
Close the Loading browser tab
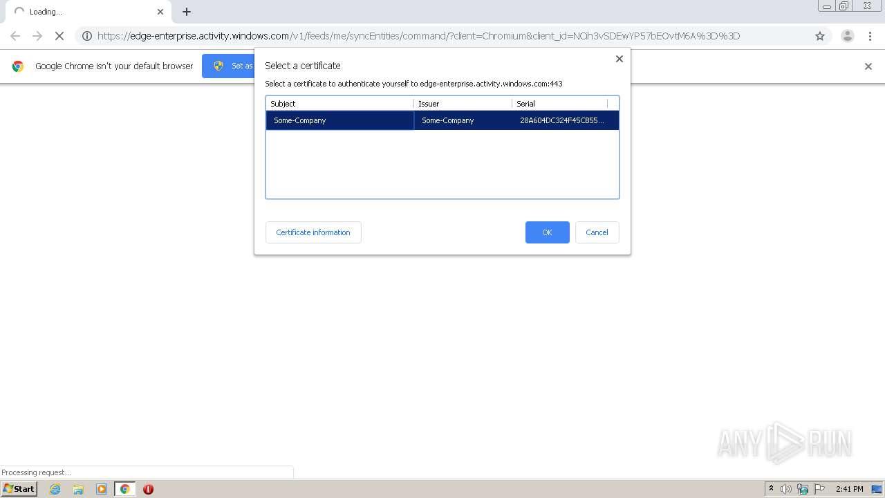click(x=160, y=12)
